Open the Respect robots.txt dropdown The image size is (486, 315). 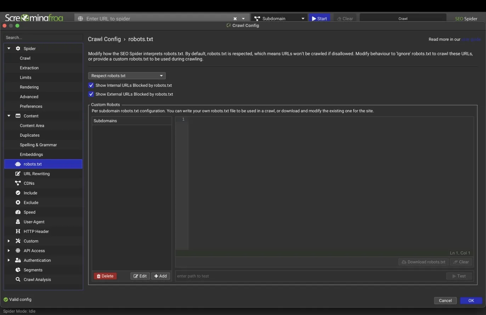pyautogui.click(x=127, y=76)
